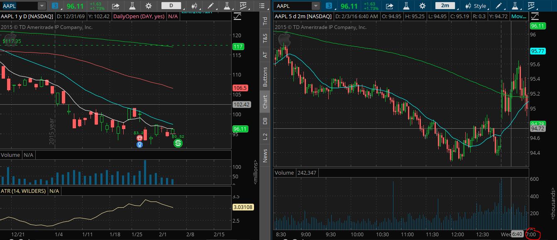Open the D timeframe selector
This screenshot has width=557, height=240.
pyautogui.click(x=171, y=6)
